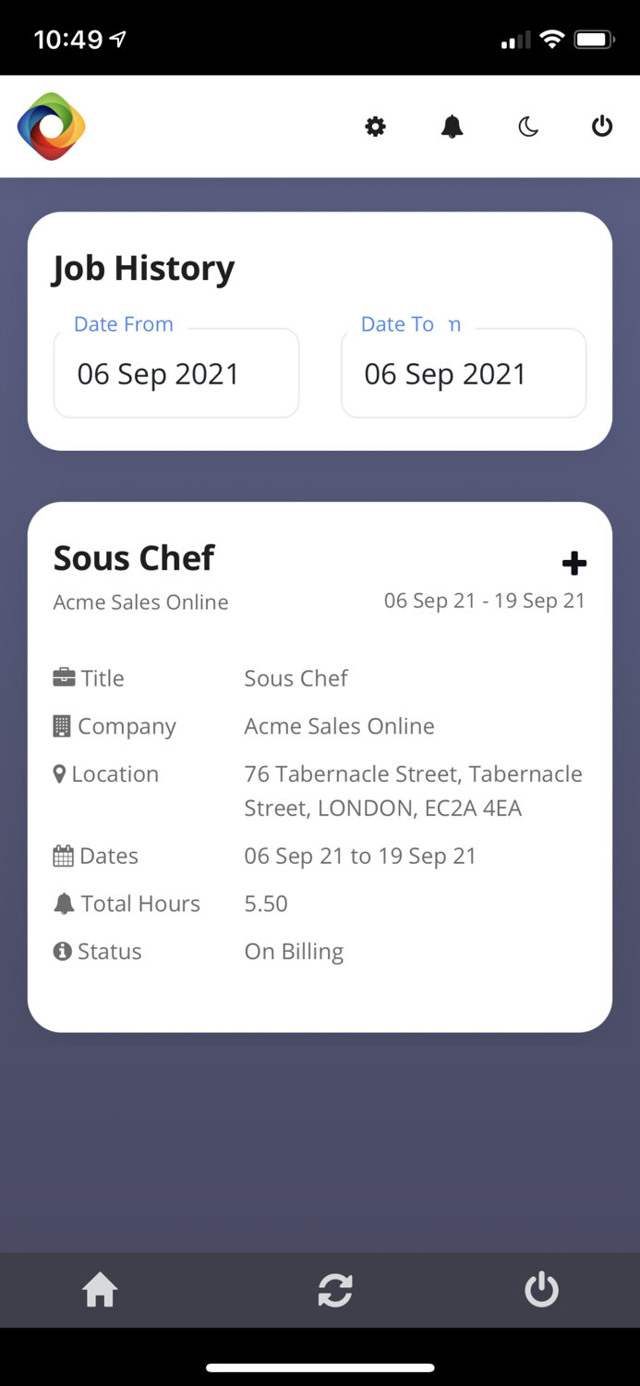Screen dimensions: 640x1386
Task: Tap the plus button on the Sous Chef card
Action: point(574,562)
